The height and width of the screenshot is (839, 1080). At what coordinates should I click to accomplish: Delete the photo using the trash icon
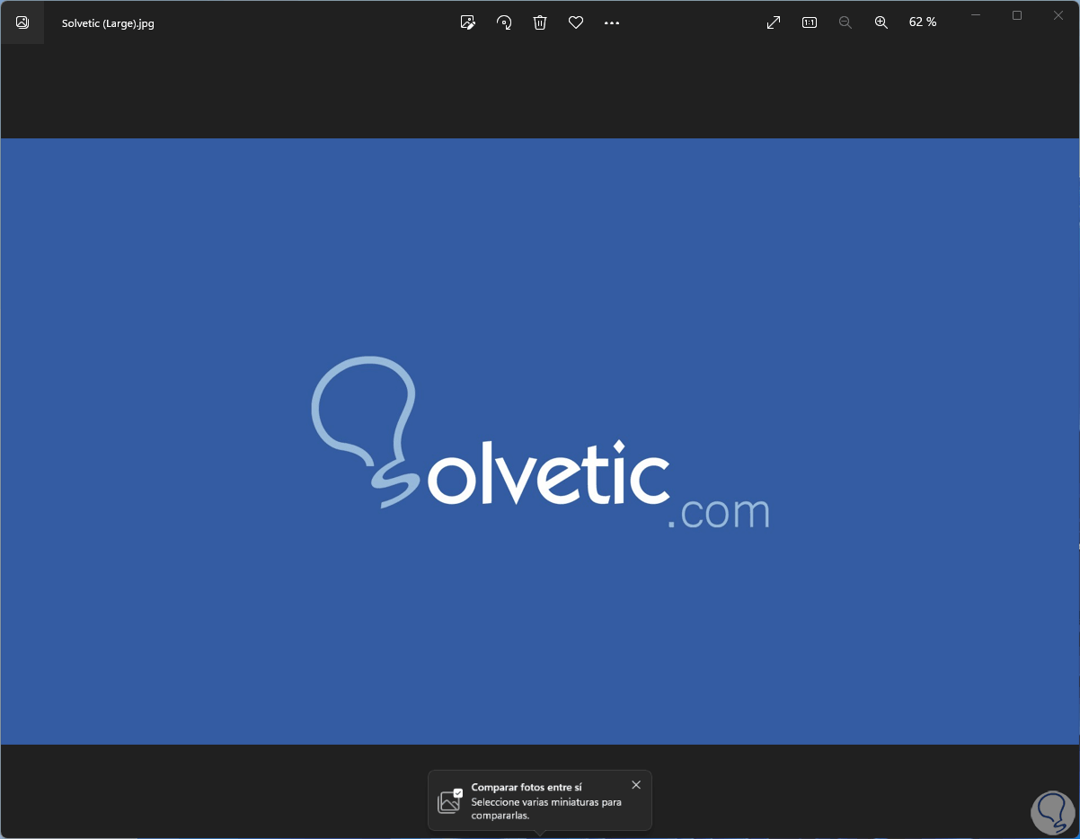pos(540,22)
